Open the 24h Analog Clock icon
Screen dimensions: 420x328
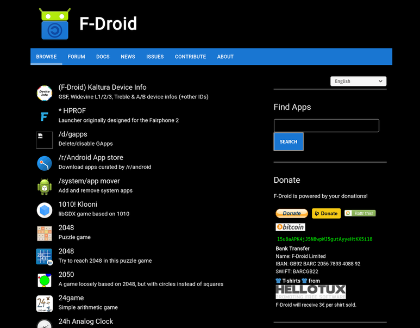[x=45, y=324]
